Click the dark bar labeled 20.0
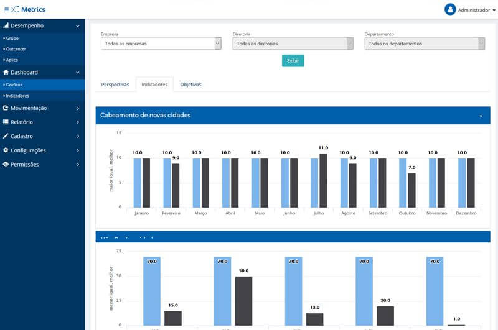 (385, 316)
